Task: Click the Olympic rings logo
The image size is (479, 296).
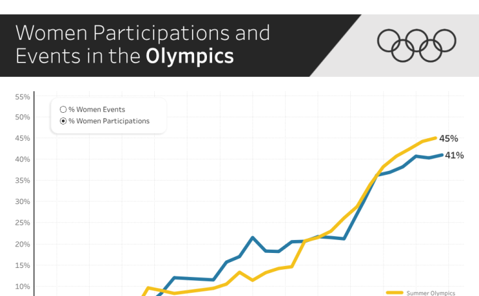Action: 417,45
